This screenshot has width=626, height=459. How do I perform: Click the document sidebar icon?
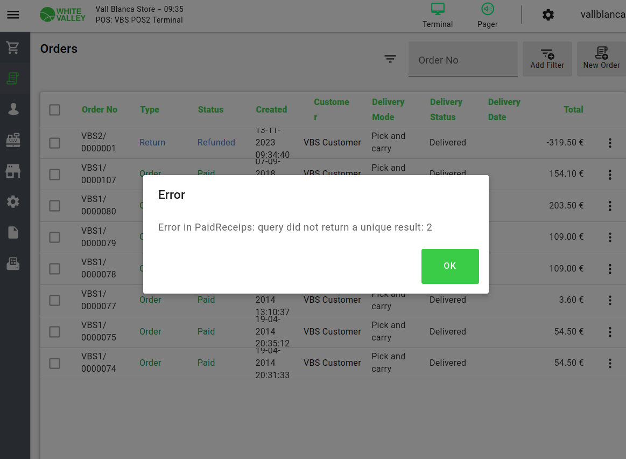pyautogui.click(x=13, y=233)
